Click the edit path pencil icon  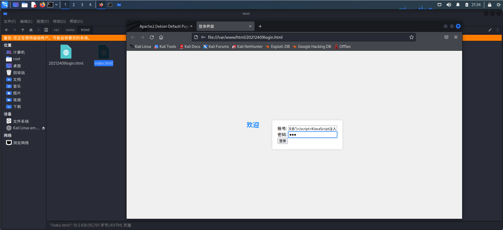point(490,30)
